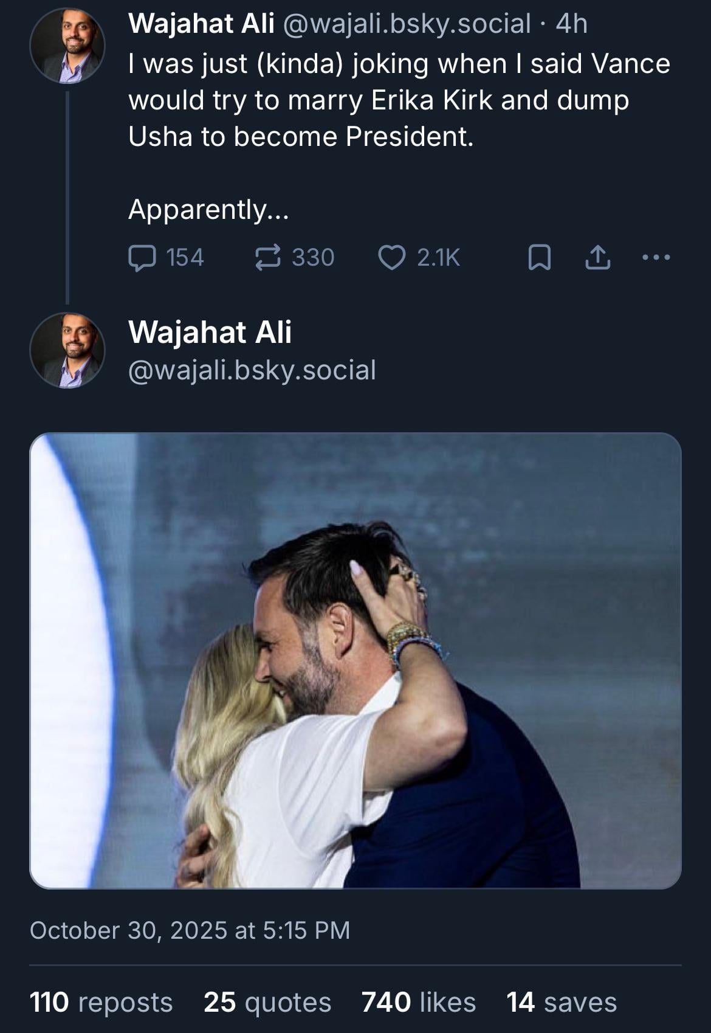Image resolution: width=711 pixels, height=1033 pixels.
Task: Bookmark the parent post
Action: tap(539, 257)
